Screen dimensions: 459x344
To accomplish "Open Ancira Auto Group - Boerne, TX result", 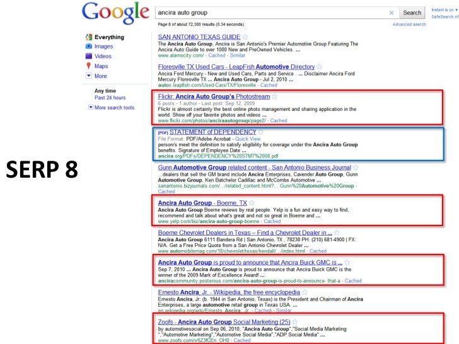I will pos(202,203).
